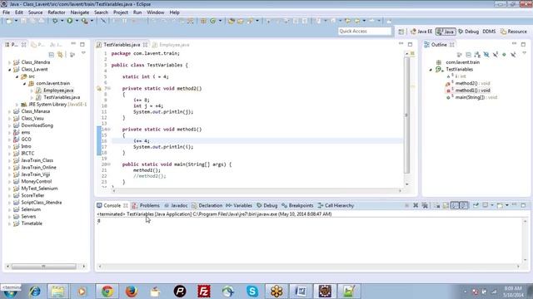Toggle Show Console on Standard Error change

click(464, 205)
